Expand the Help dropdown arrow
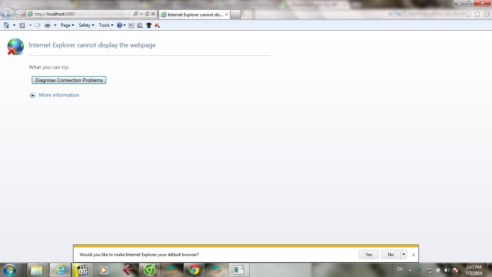The width and height of the screenshot is (492, 277). [x=125, y=25]
